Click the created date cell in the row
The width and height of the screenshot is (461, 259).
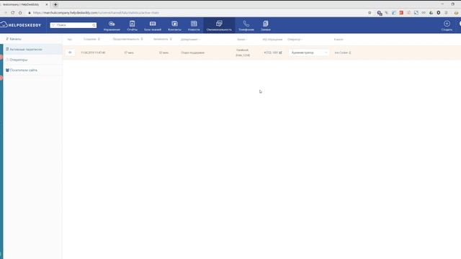point(93,53)
